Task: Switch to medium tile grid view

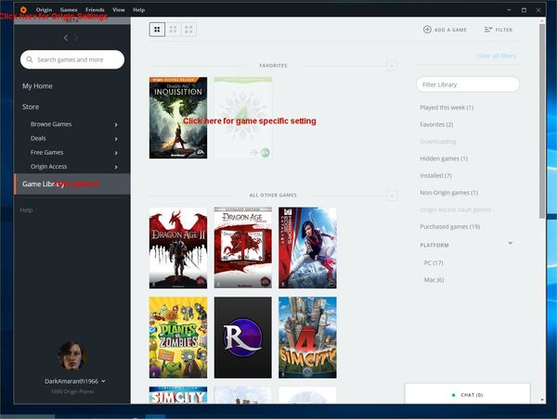Action: pos(173,30)
